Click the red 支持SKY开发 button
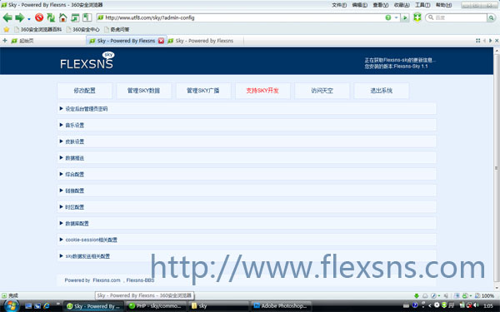 click(x=262, y=91)
